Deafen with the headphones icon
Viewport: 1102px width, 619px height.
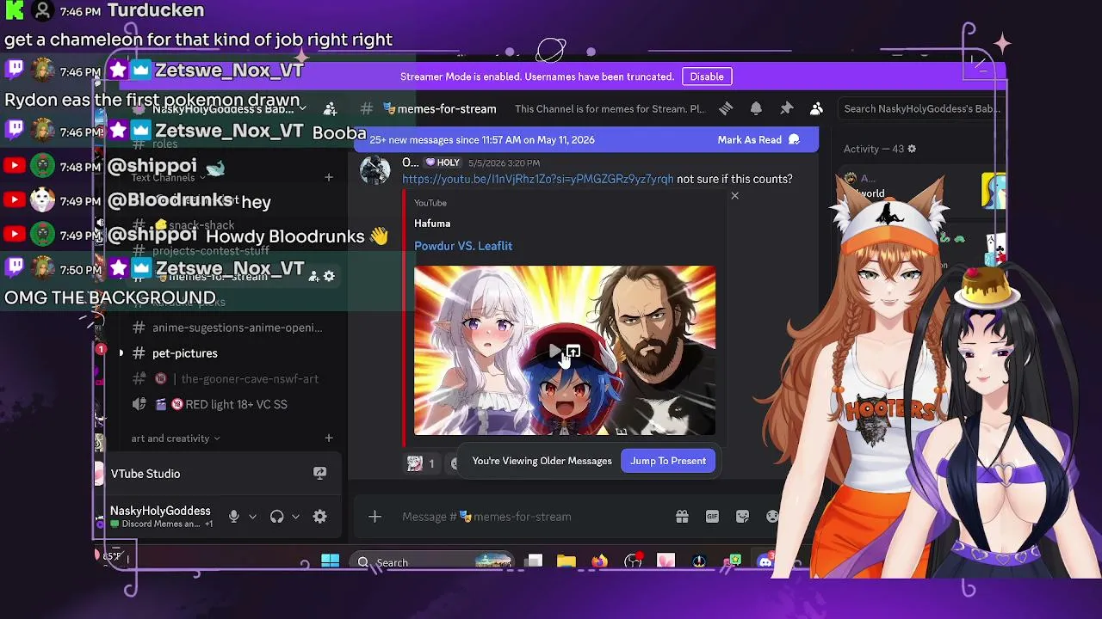pyautogui.click(x=276, y=517)
